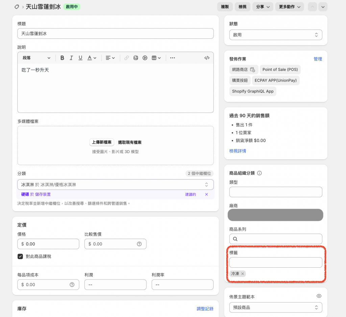Image resolution: width=346 pixels, height=317 pixels.
Task: Open the text color picker
Action: click(x=92, y=58)
